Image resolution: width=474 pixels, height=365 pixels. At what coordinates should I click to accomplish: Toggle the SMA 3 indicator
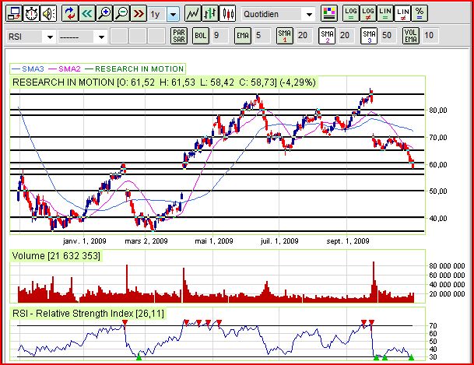369,36
